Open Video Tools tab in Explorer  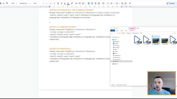(132, 31)
